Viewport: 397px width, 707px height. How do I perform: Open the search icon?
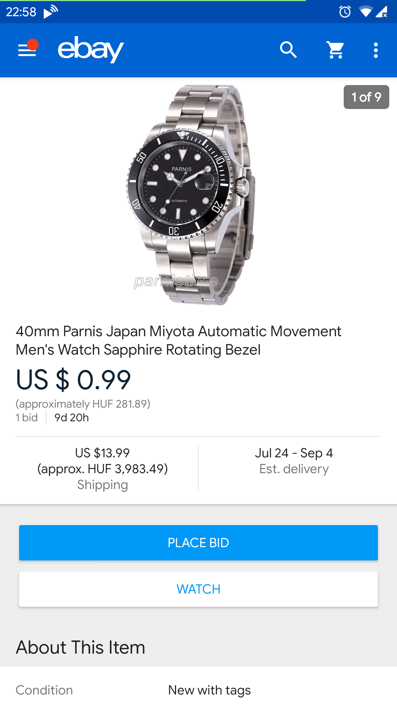[288, 50]
